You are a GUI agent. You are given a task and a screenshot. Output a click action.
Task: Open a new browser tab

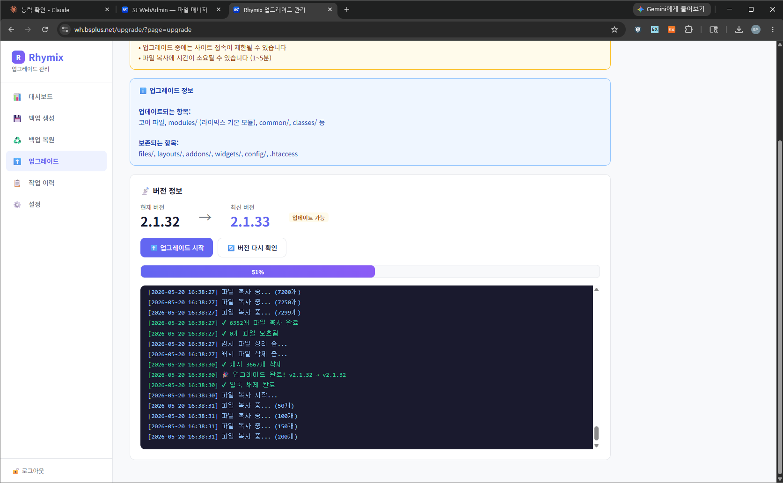347,9
